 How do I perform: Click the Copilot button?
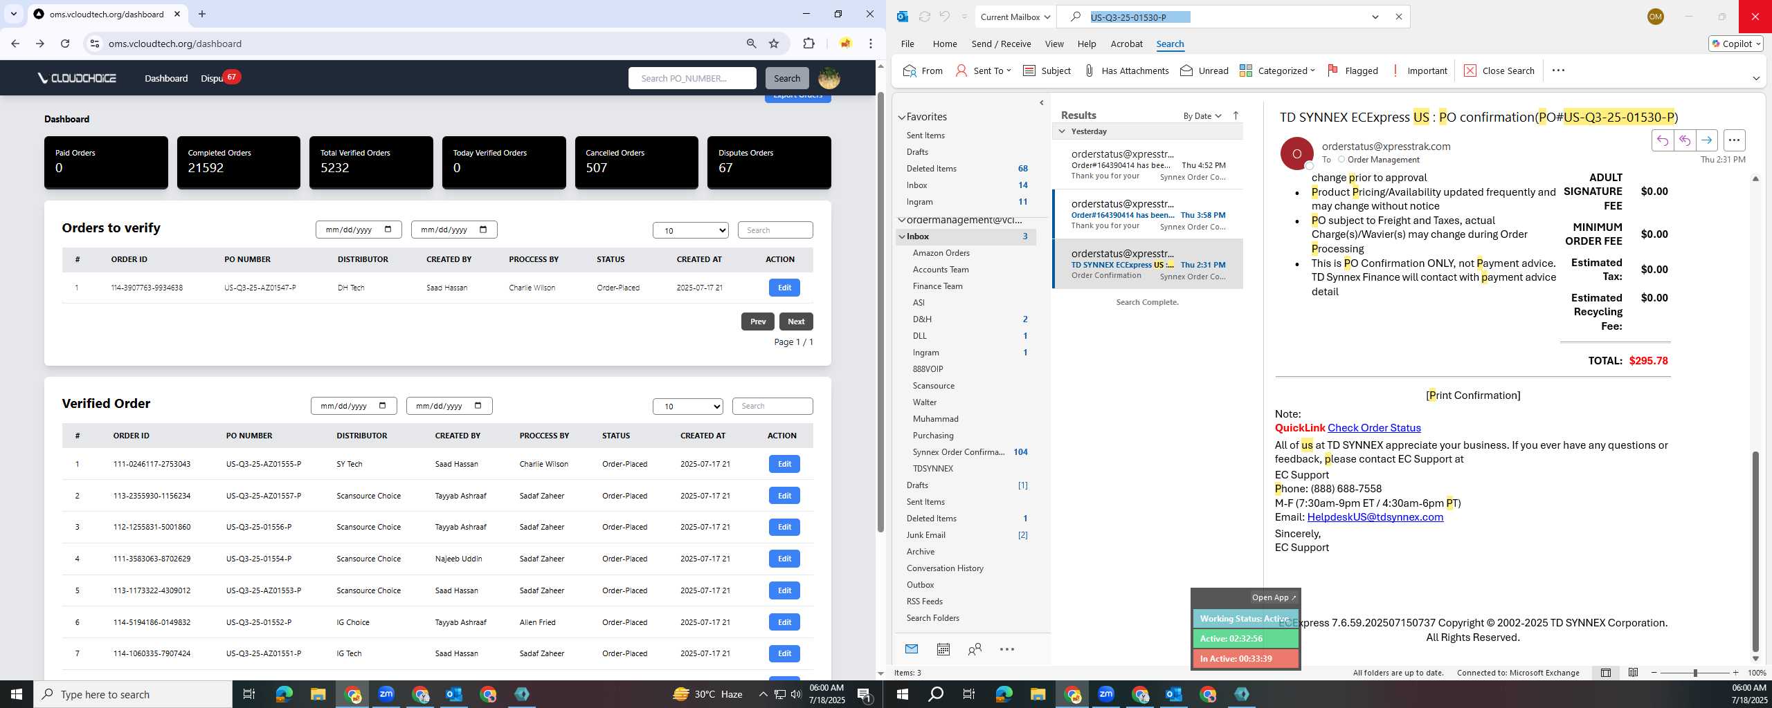coord(1736,44)
